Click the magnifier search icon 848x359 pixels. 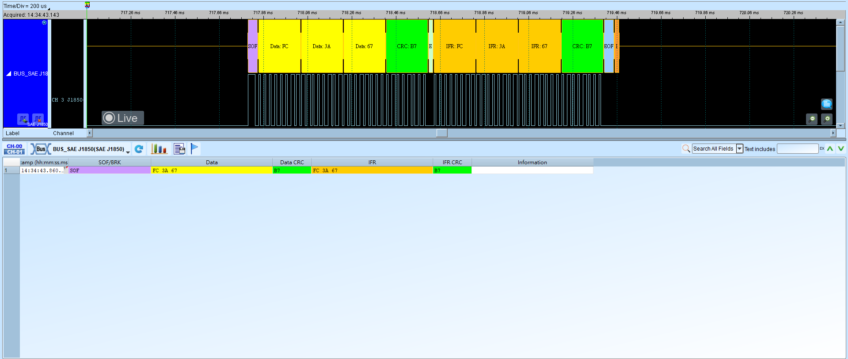point(686,149)
